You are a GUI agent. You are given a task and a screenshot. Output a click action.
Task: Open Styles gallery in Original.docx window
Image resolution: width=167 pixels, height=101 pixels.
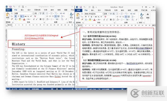tap(71, 15)
